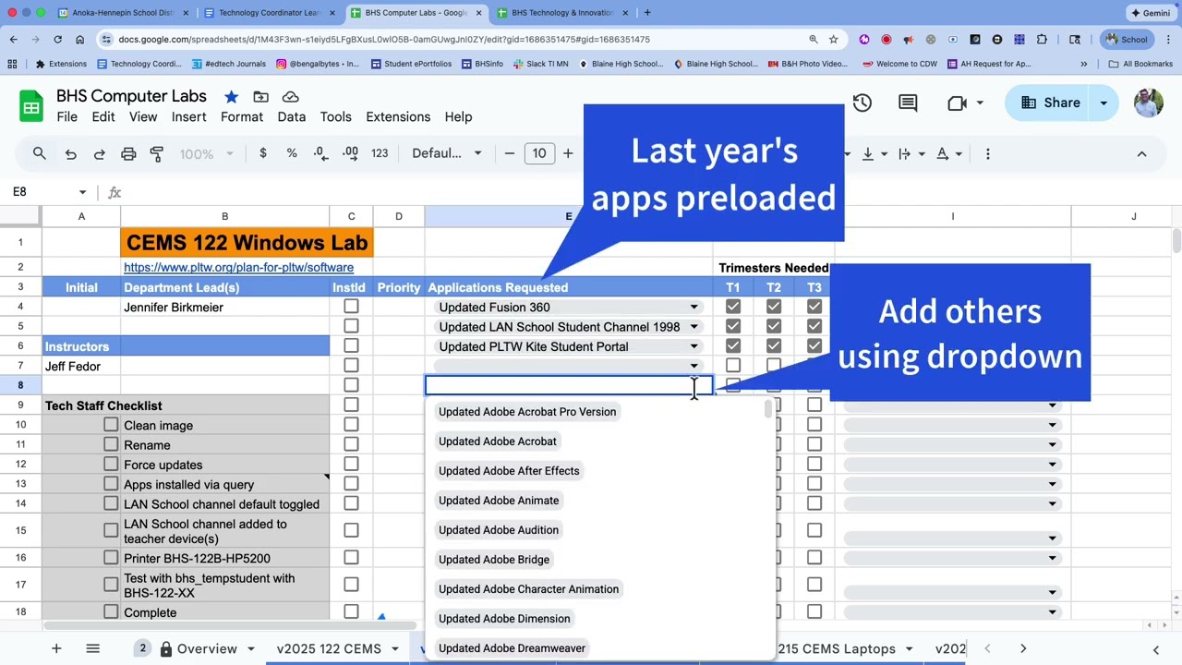Open the three-dot more toolbar options

988,153
